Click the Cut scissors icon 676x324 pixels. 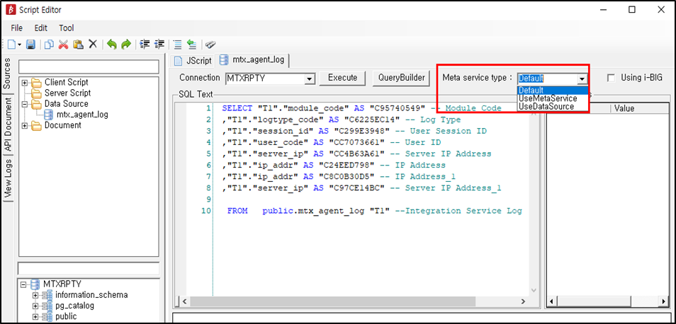[x=63, y=45]
